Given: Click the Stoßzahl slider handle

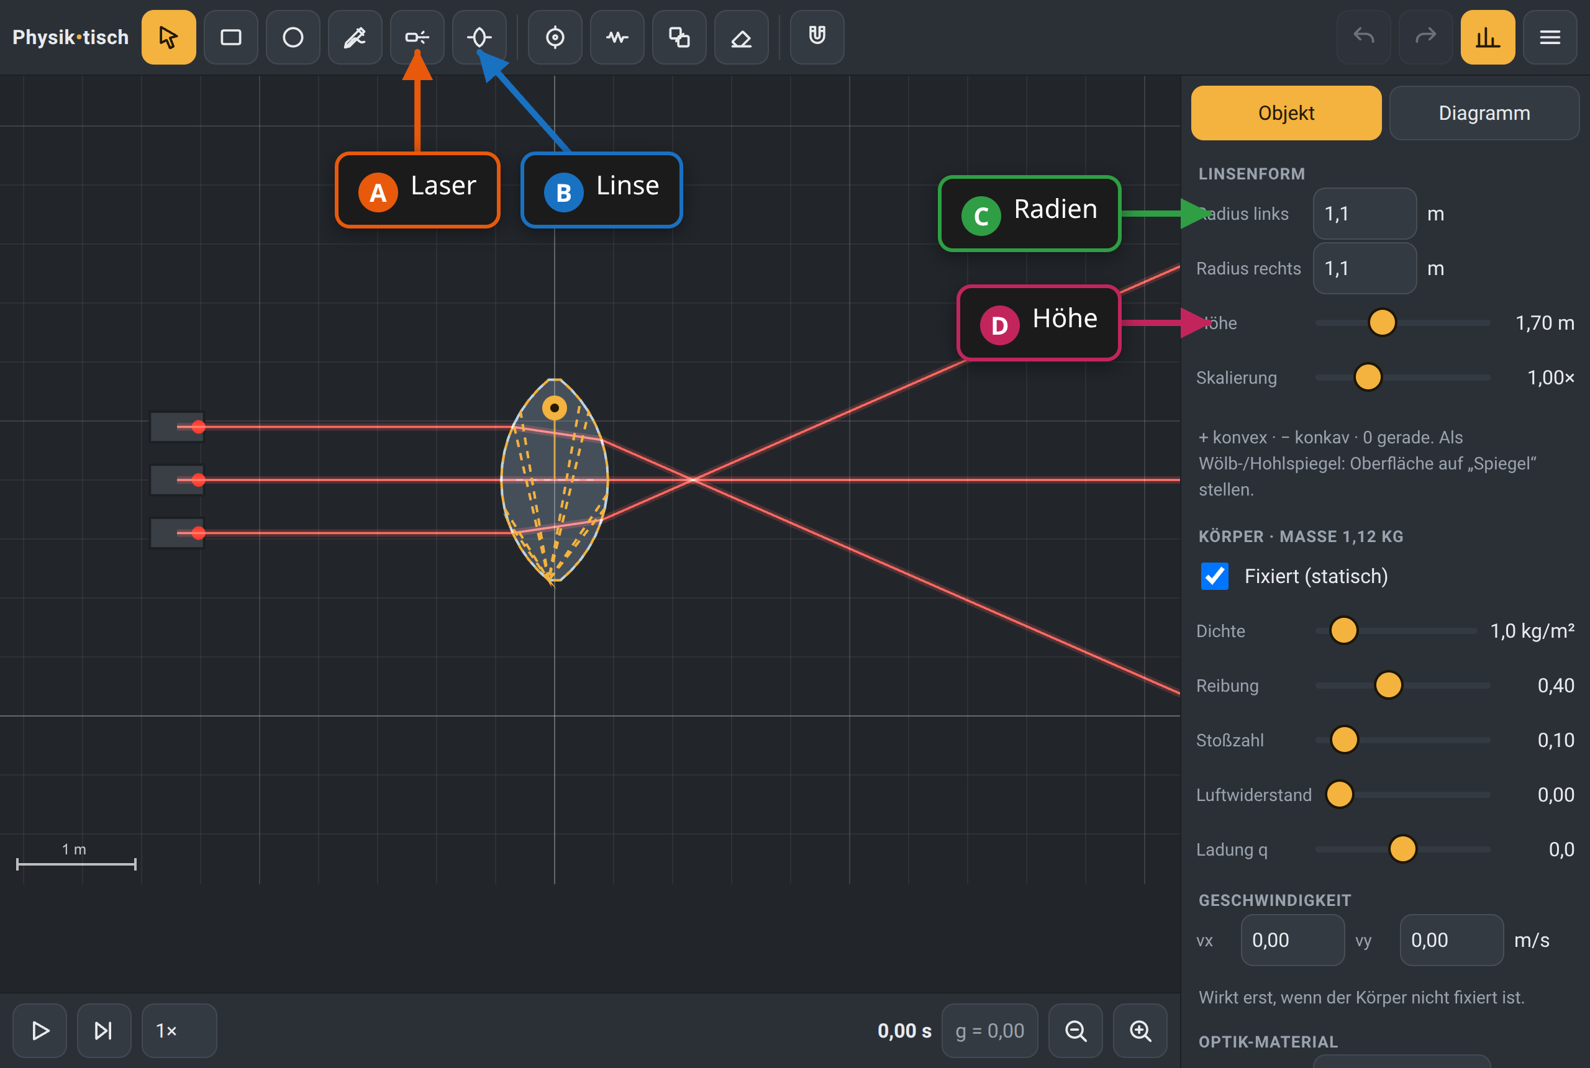Looking at the screenshot, I should (x=1344, y=740).
